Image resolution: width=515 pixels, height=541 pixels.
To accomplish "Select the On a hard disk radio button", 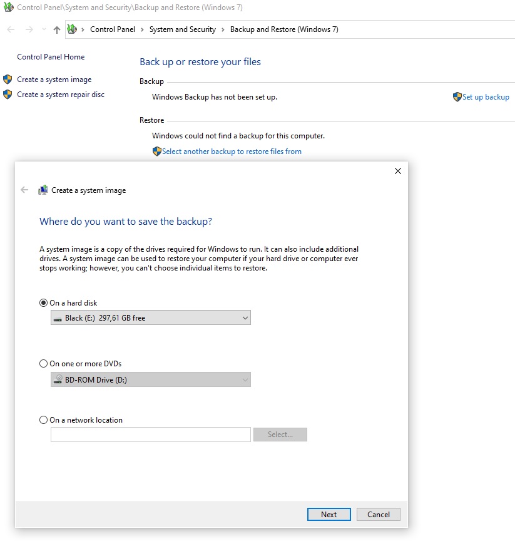I will (x=43, y=303).
